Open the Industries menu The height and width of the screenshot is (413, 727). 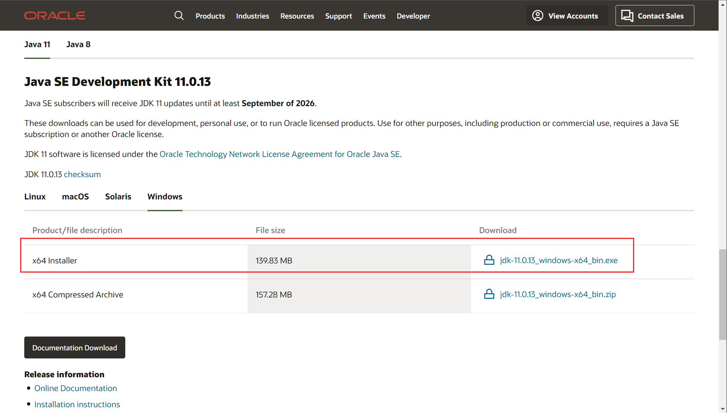tap(252, 16)
